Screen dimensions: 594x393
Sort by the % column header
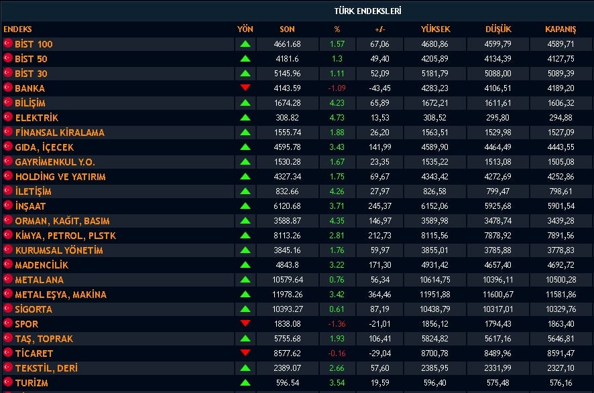pos(337,29)
